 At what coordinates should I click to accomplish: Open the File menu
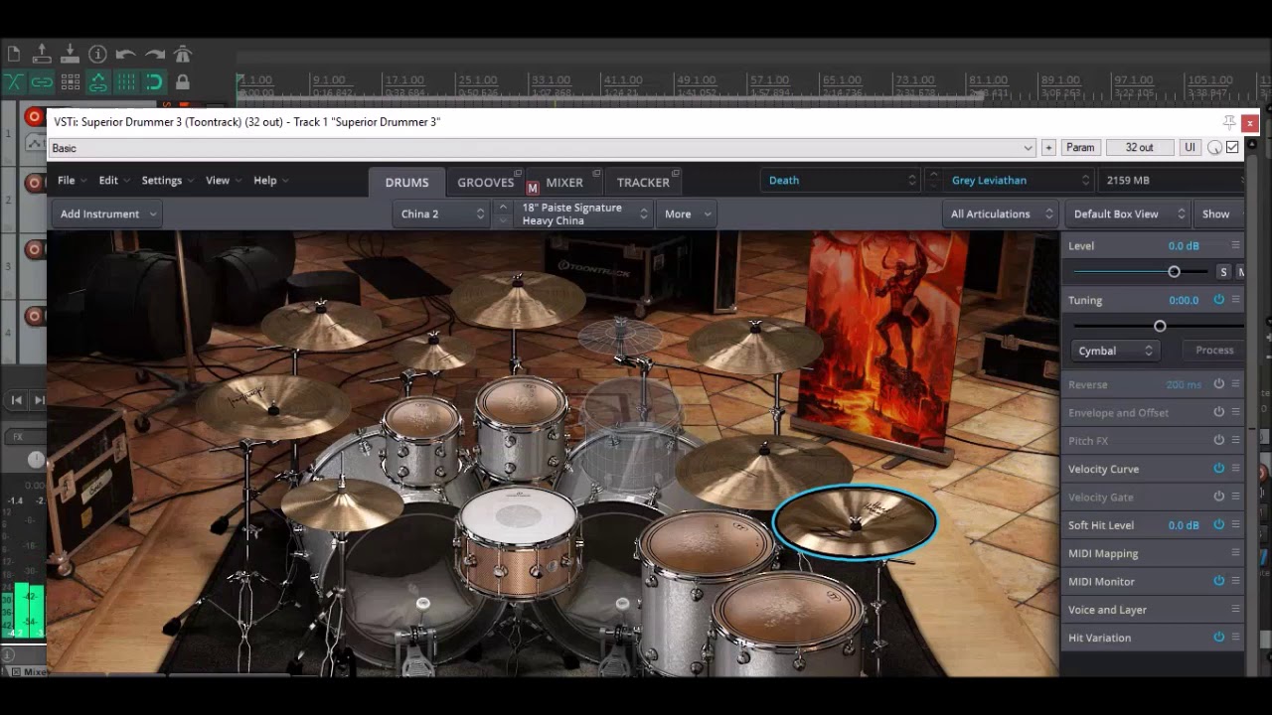(x=72, y=181)
